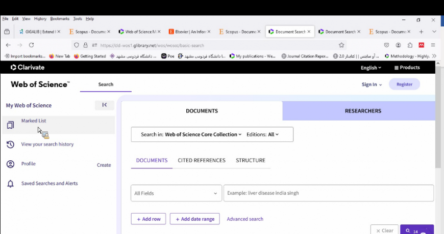The height and width of the screenshot is (234, 444).
Task: Open the History menu
Action: tap(40, 19)
